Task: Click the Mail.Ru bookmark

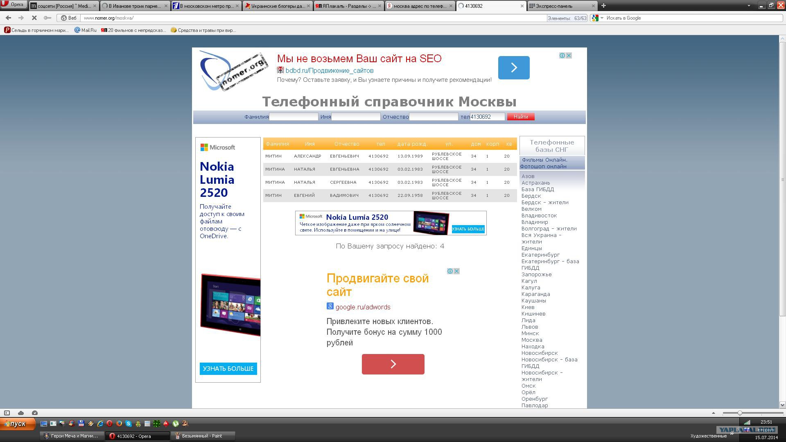Action: point(86,30)
